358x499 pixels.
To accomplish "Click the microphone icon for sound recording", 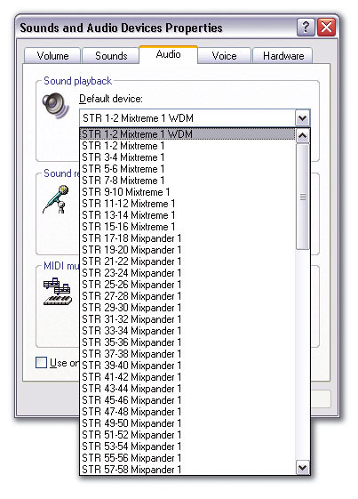I will click(x=56, y=199).
